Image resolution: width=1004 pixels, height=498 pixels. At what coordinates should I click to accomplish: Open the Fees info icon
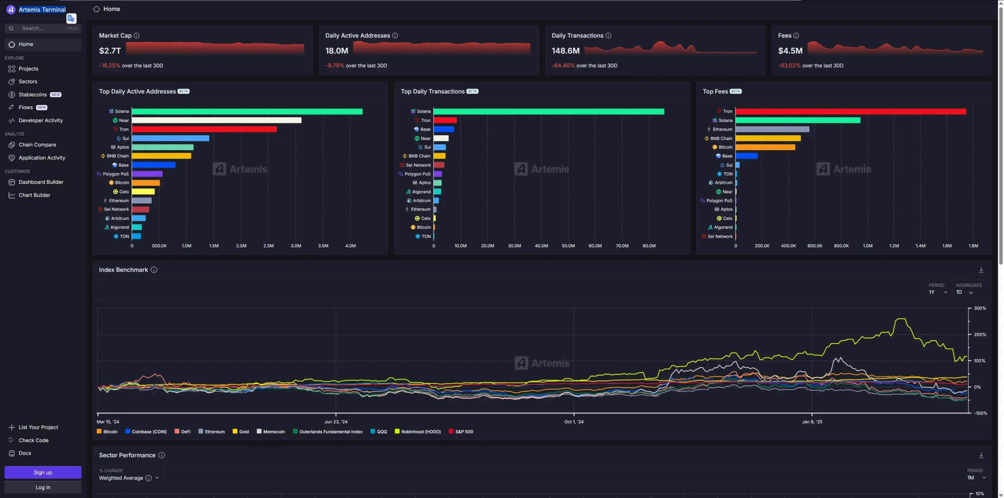796,35
